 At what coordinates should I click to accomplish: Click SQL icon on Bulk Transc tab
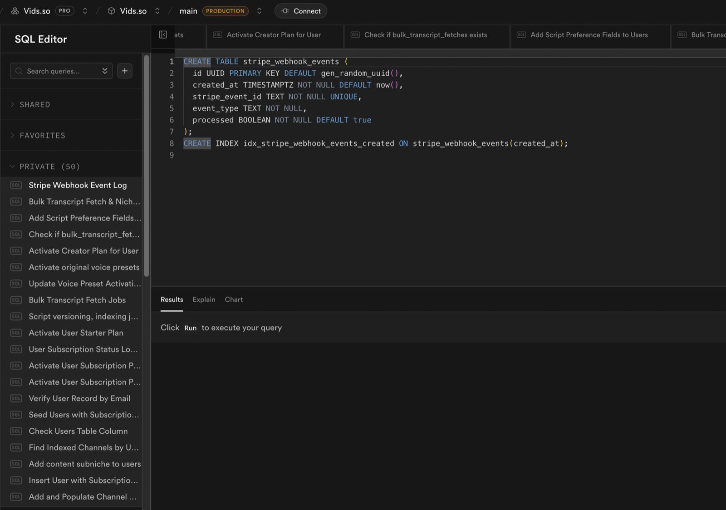click(x=682, y=35)
